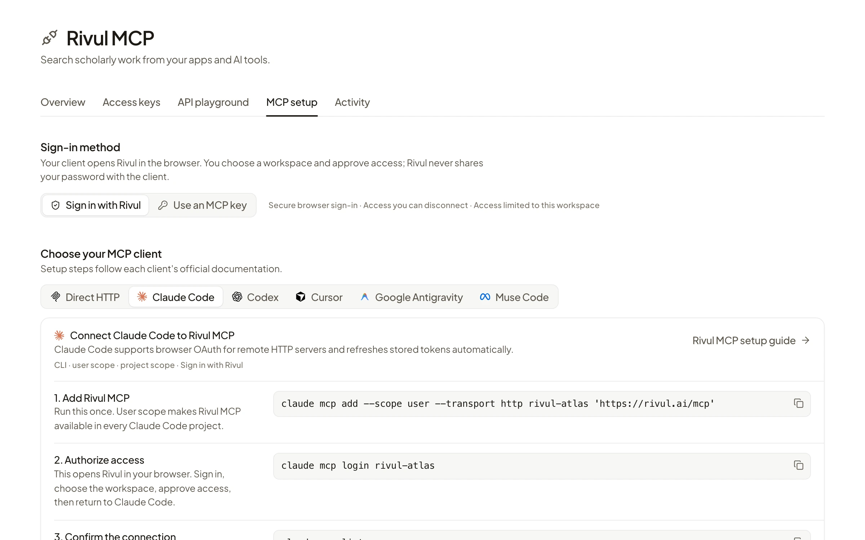This screenshot has height=540, width=865.
Task: Click the claude mcp add command text
Action: click(498, 404)
